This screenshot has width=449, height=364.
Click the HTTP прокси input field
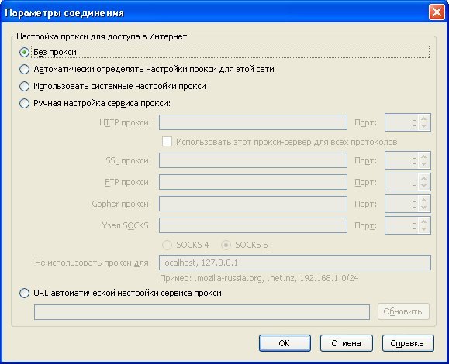click(x=253, y=122)
